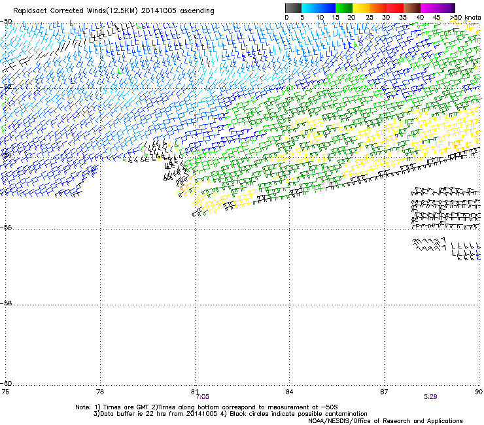Viewport: 484px width, 425px height.
Task: Click the '75' longitude axis label
Action: 5,392
